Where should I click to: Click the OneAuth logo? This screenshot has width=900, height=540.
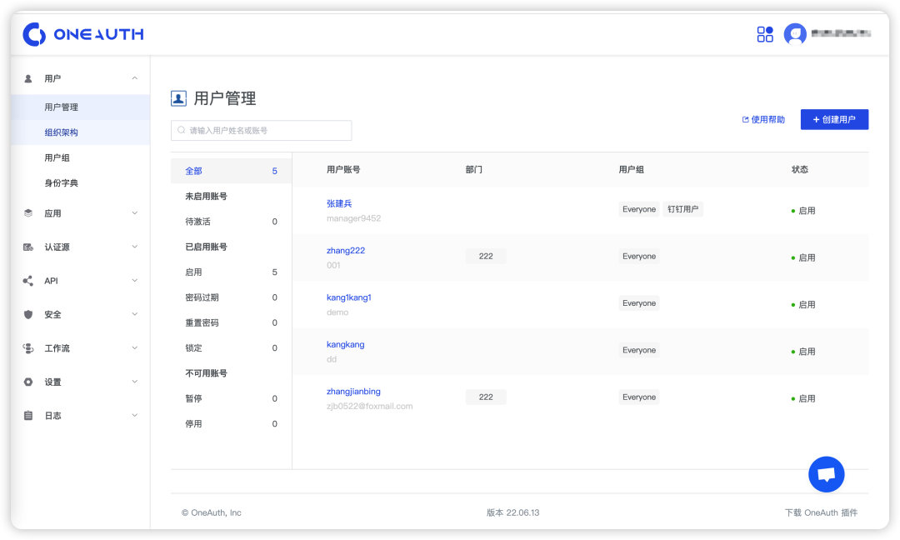82,34
